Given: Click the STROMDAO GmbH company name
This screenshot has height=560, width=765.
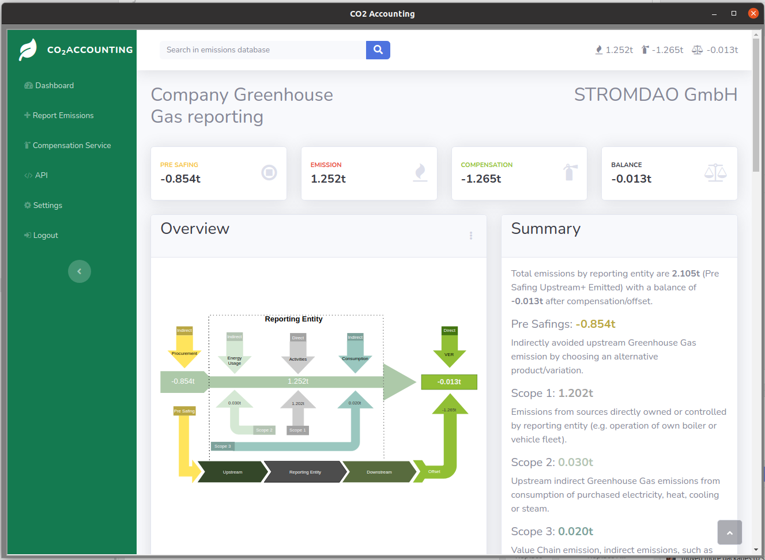Looking at the screenshot, I should coord(656,94).
